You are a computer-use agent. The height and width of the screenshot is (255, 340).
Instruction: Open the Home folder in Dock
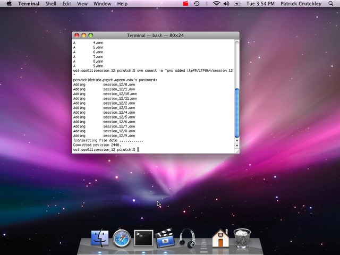tap(220, 238)
